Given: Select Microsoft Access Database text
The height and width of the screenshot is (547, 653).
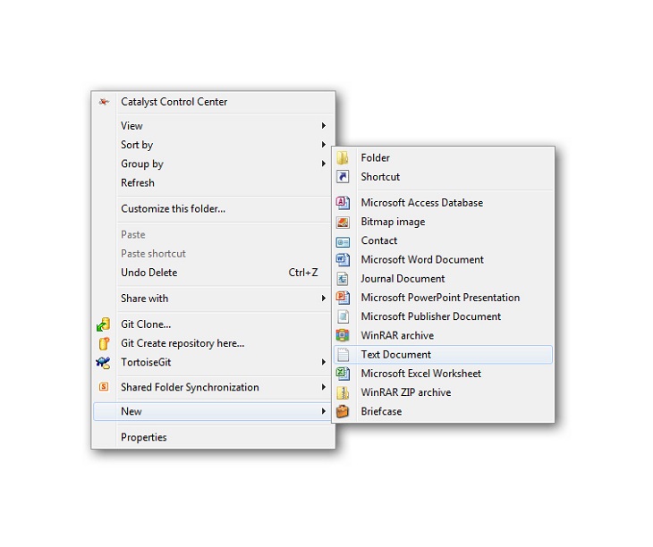Looking at the screenshot, I should point(422,203).
